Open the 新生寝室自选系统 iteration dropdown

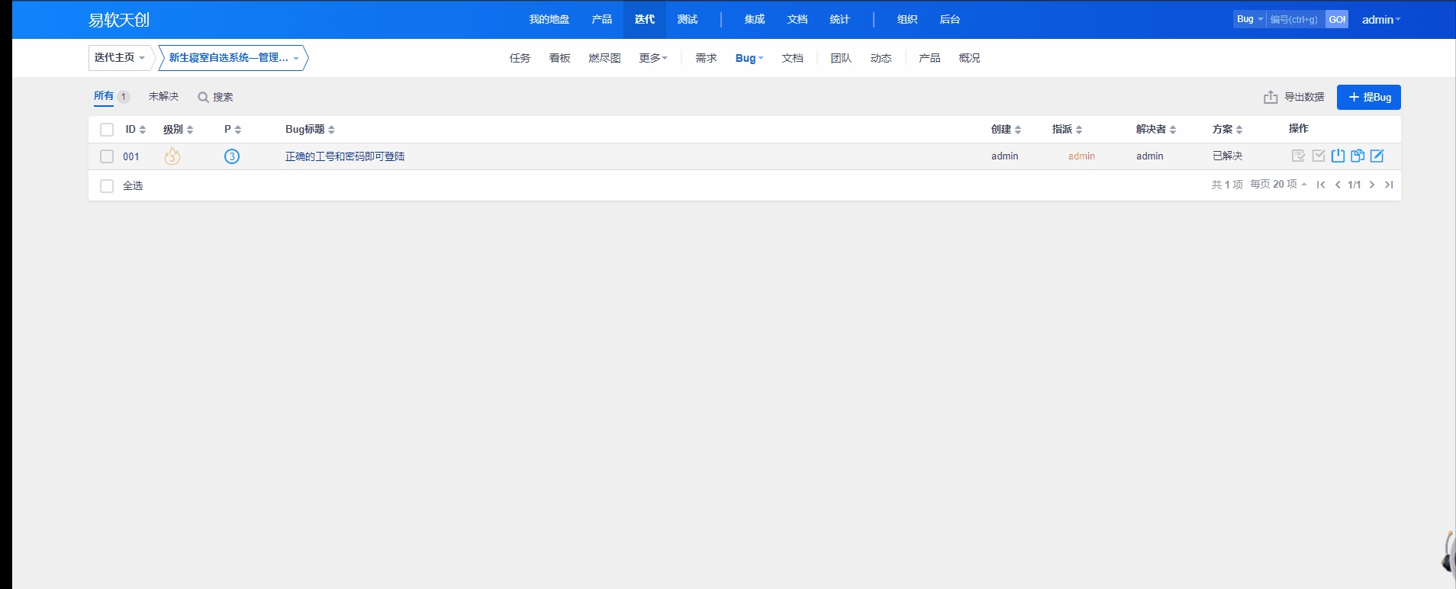click(233, 58)
